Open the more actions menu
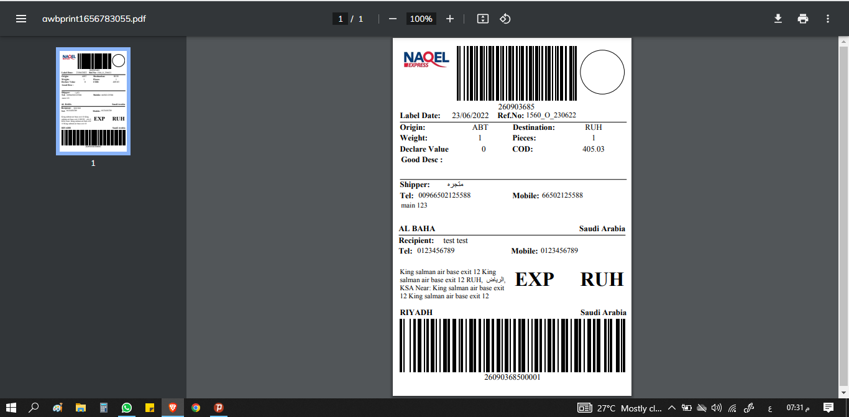 [828, 19]
